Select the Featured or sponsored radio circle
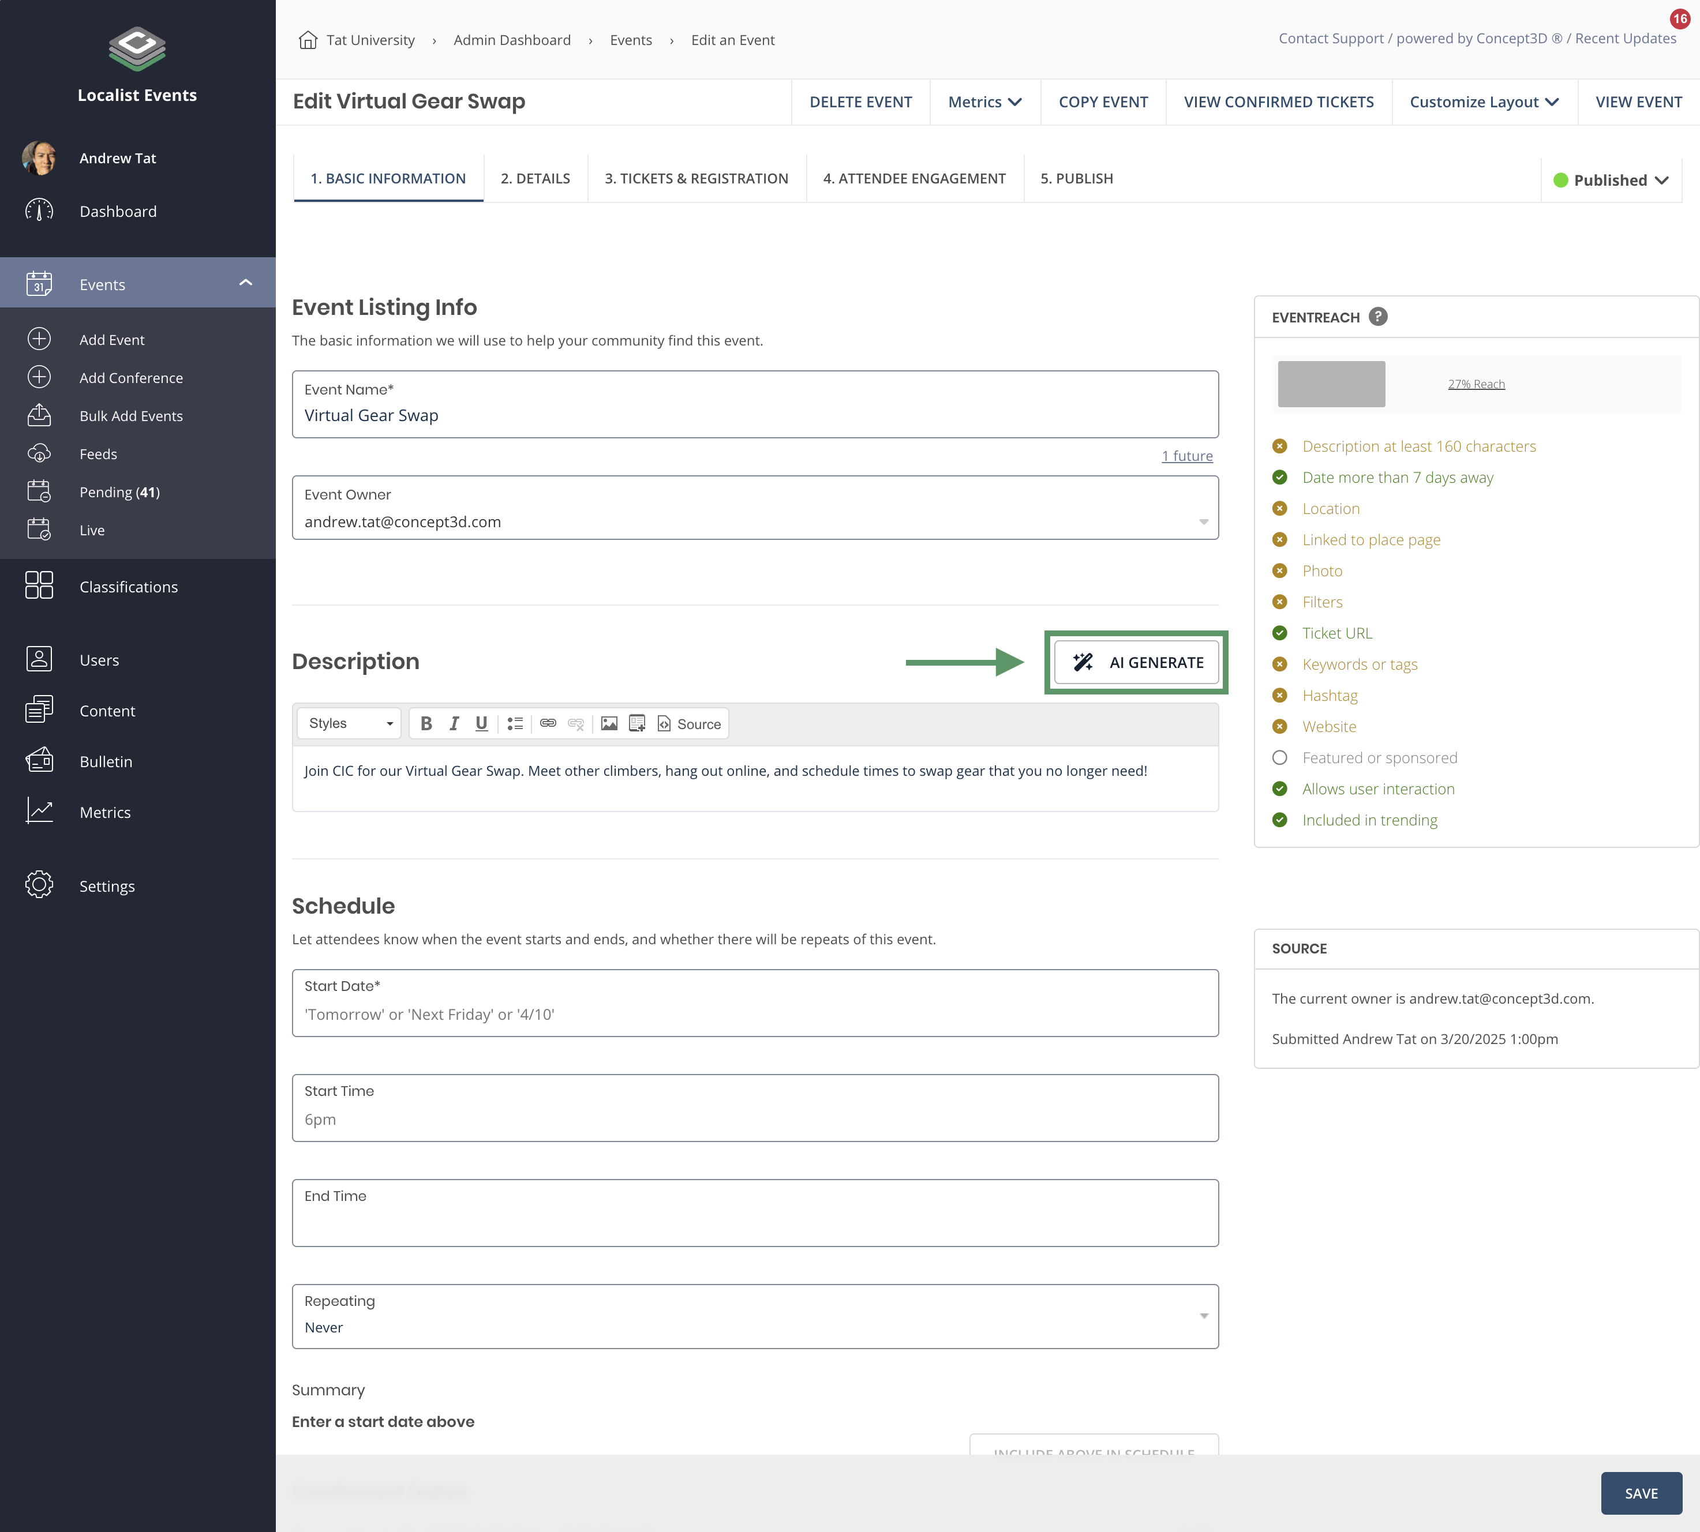This screenshot has height=1532, width=1700. [x=1280, y=757]
